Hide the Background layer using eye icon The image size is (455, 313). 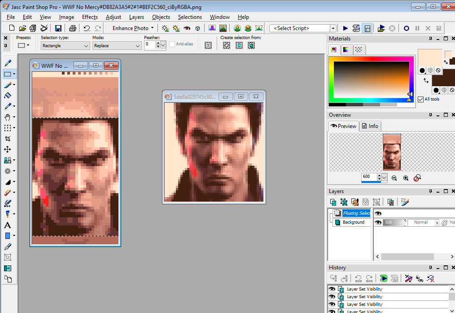(378, 222)
